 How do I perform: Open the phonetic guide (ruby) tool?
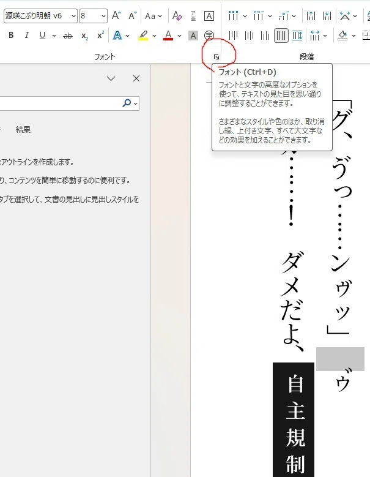click(193, 15)
